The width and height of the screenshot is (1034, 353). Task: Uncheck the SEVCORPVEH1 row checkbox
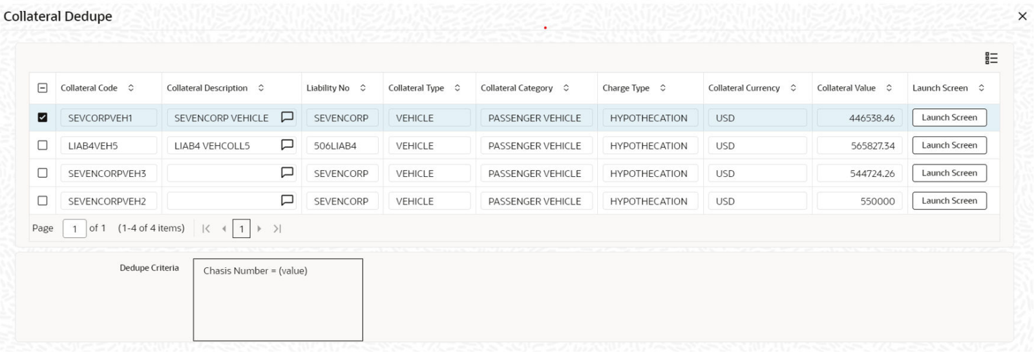point(43,117)
